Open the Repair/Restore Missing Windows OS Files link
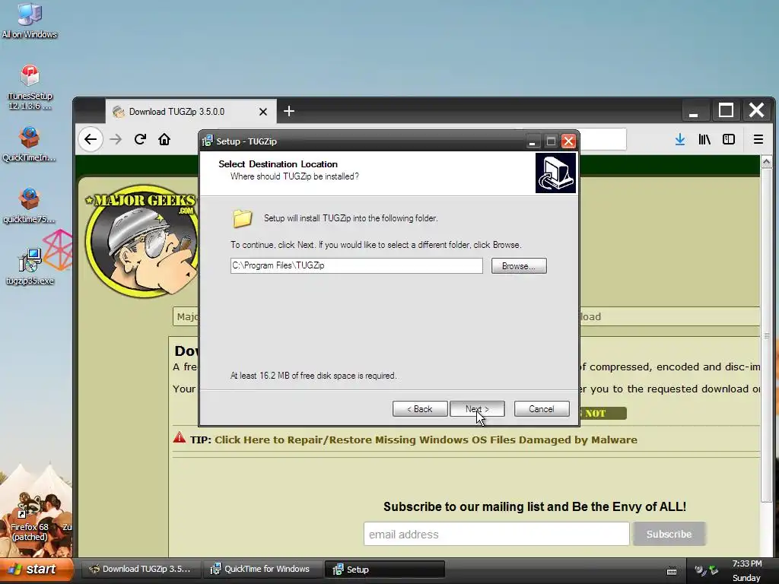Screen dimensions: 779x584 426,440
